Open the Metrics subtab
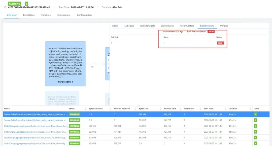The image size is (272, 146). [x=224, y=26]
